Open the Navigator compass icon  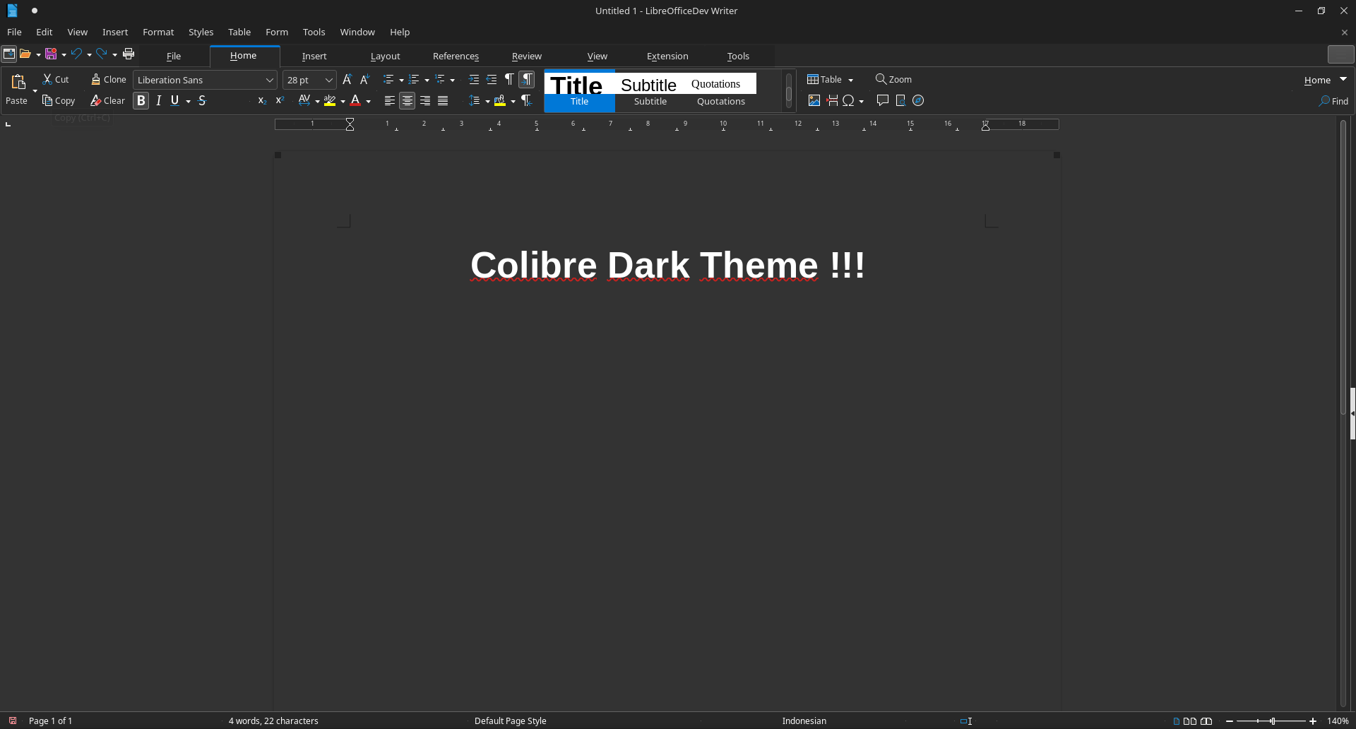[x=918, y=101]
